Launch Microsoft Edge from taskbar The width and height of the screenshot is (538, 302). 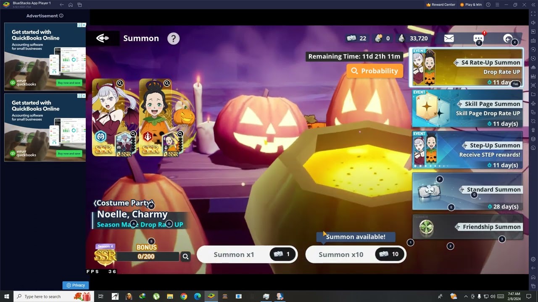[198, 297]
